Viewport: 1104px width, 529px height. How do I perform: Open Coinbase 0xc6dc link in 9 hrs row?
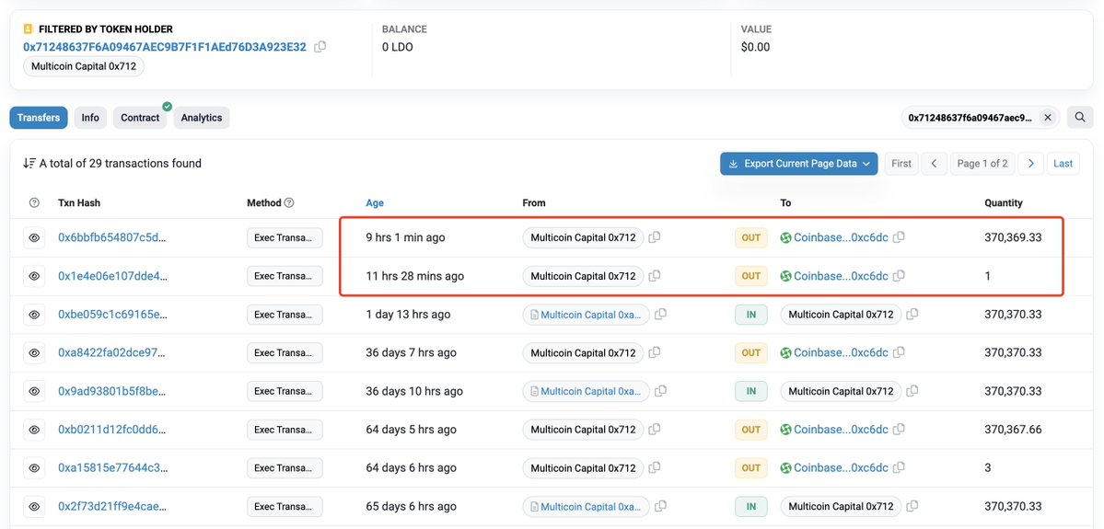point(841,237)
